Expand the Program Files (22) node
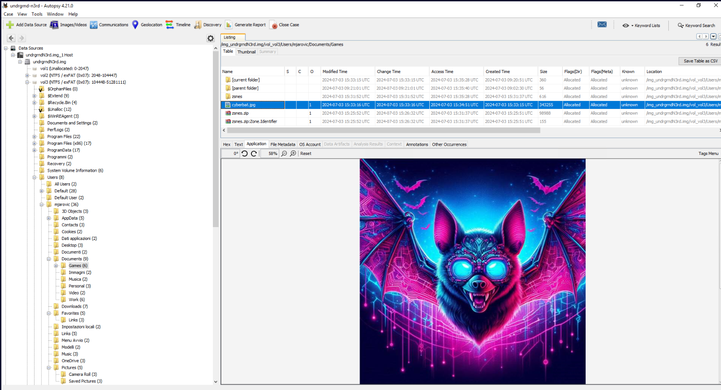 click(35, 137)
